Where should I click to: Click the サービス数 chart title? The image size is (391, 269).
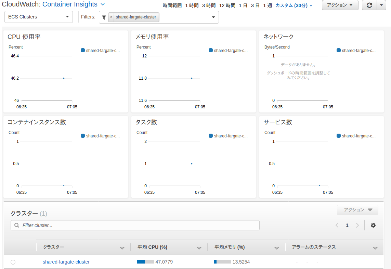pyautogui.click(x=278, y=122)
